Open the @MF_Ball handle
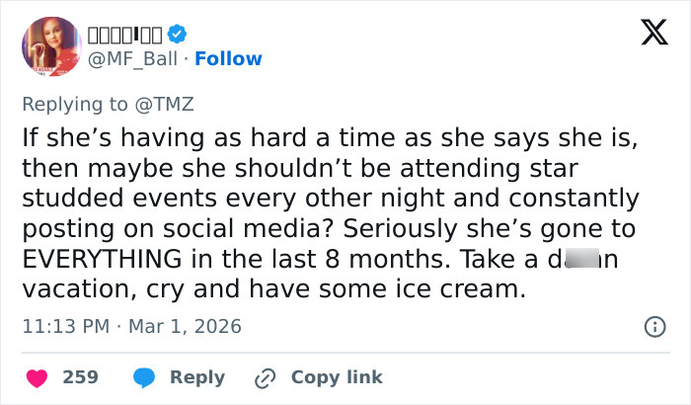Viewport: 691px width, 405px height. tap(133, 58)
